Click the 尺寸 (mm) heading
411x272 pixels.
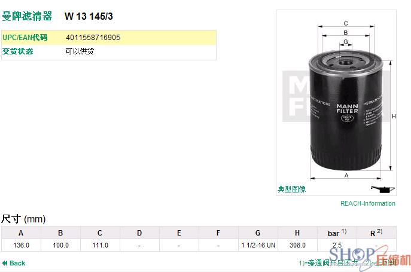(x=23, y=219)
